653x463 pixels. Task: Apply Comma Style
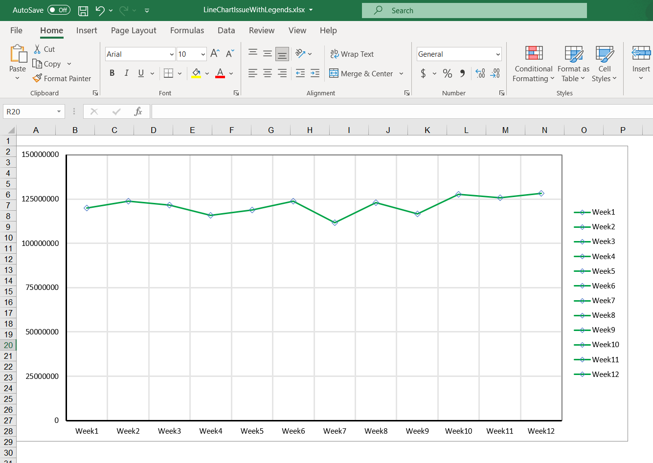462,73
